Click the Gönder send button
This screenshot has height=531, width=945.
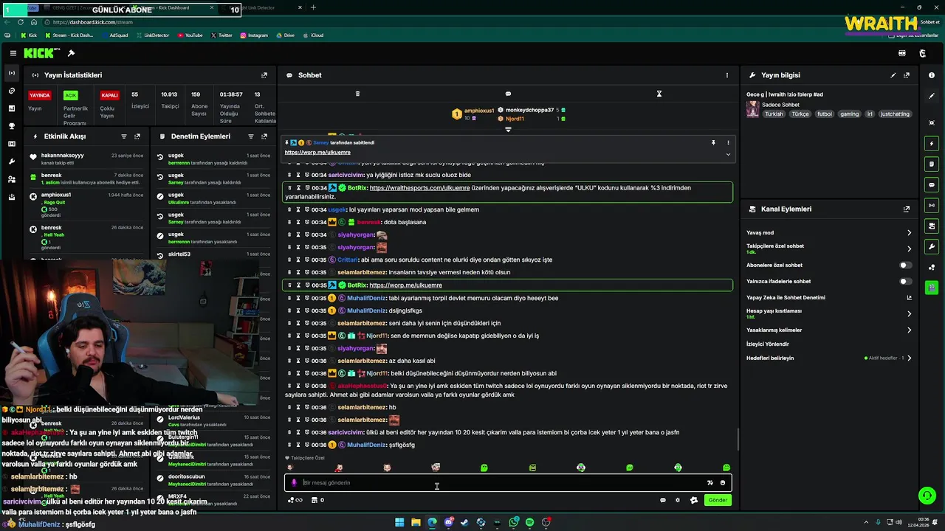tap(718, 500)
